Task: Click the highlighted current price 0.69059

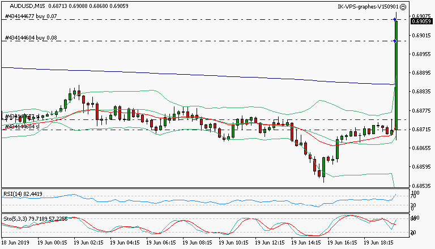Action: (x=421, y=22)
